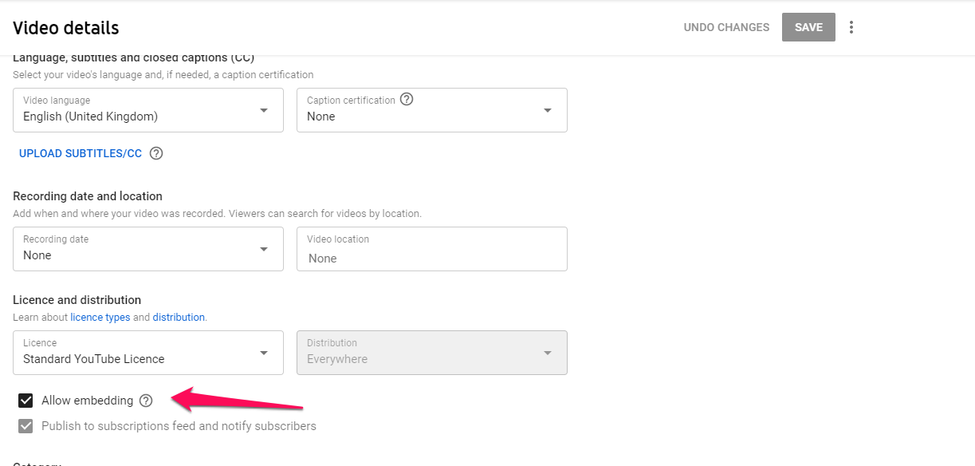Click the Publish to subscriptions feed label text
The width and height of the screenshot is (975, 466).
coord(179,426)
